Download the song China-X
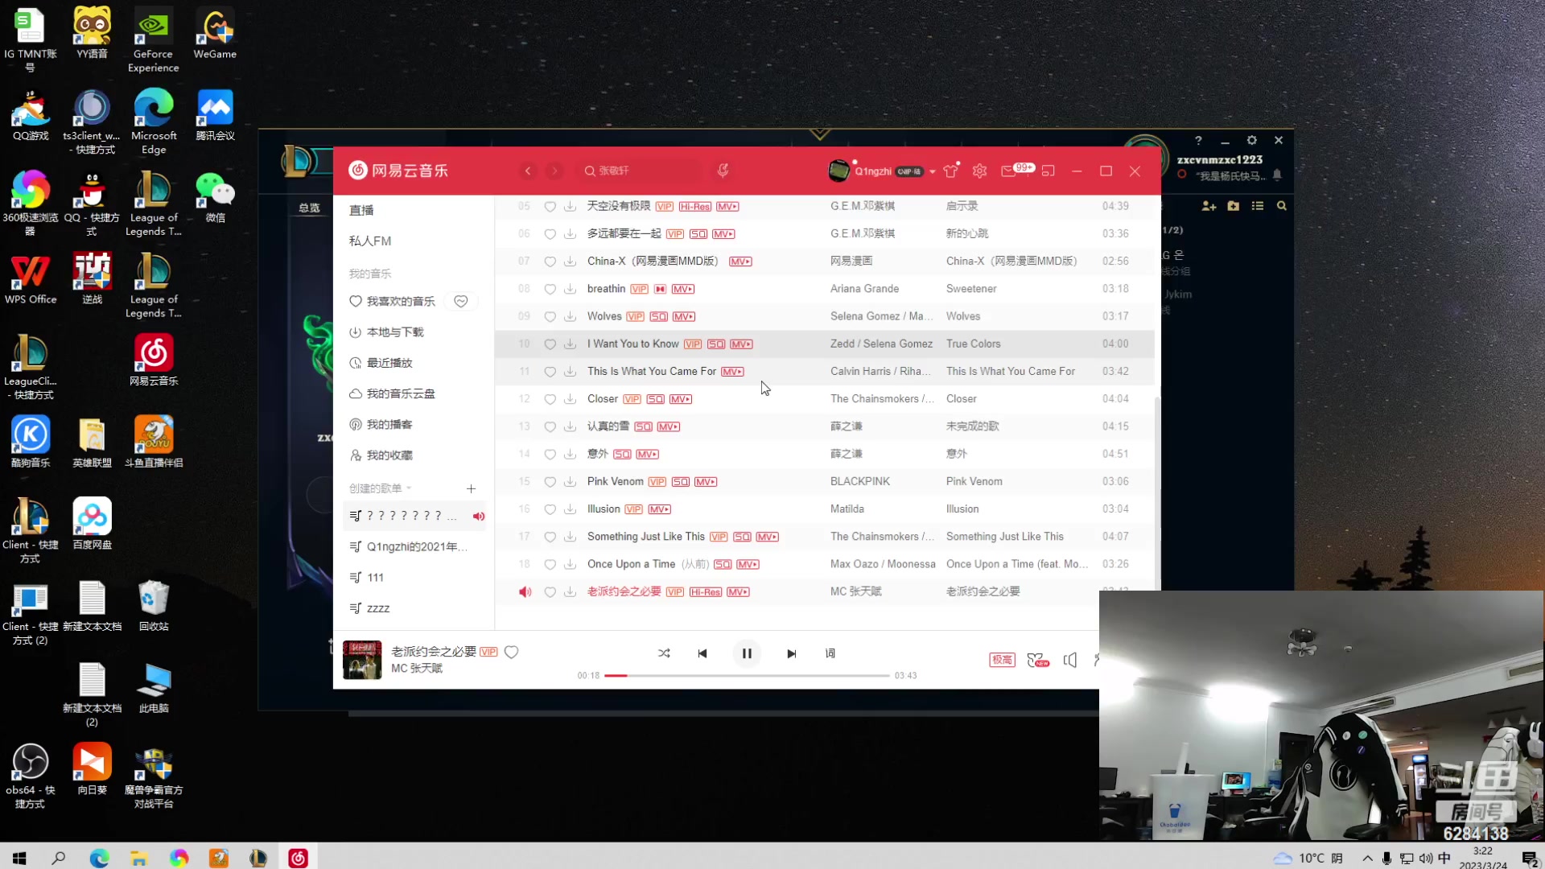1545x869 pixels. (x=570, y=262)
